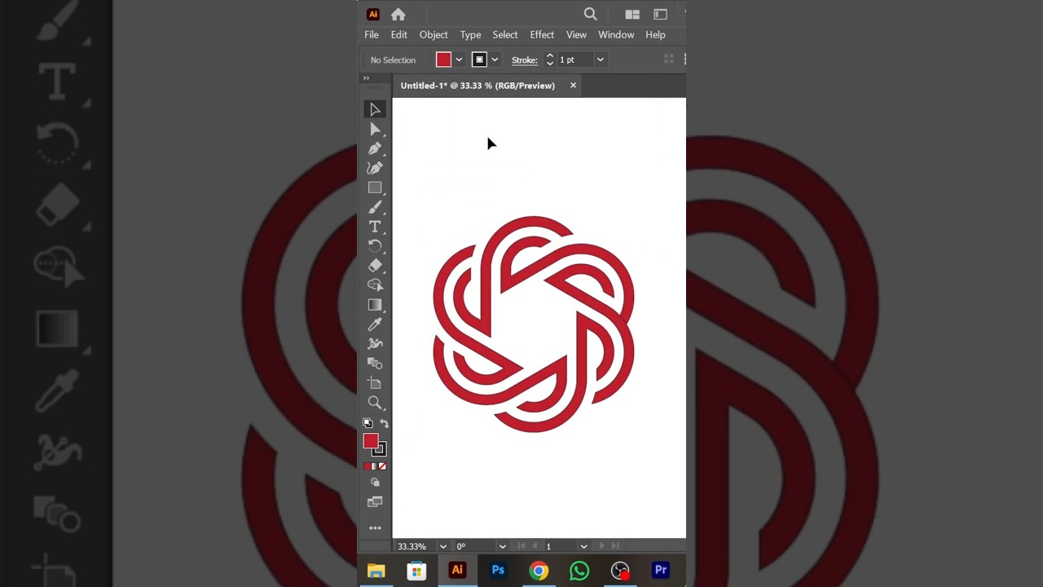Open Microsoft Store from taskbar

[x=416, y=571]
